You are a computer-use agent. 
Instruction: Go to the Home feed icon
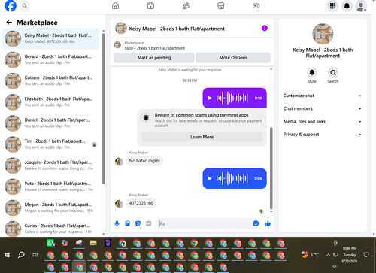[x=115, y=6]
